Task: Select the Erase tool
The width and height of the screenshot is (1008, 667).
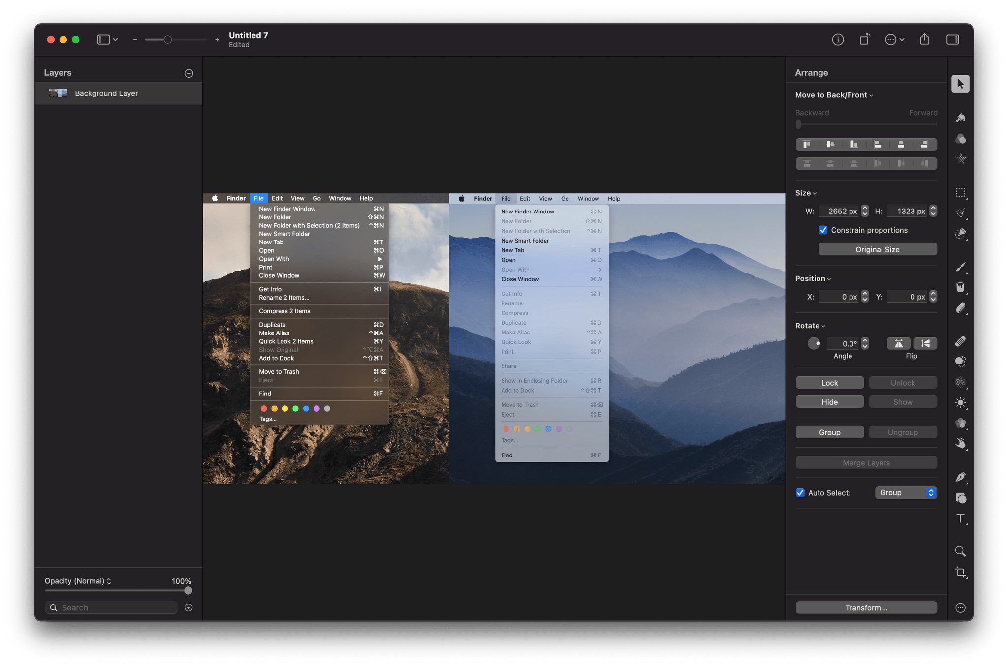Action: coord(960,308)
